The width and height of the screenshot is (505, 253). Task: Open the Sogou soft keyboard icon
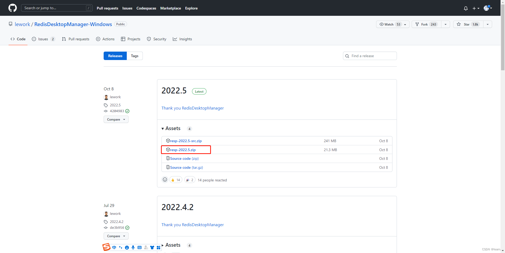139,247
